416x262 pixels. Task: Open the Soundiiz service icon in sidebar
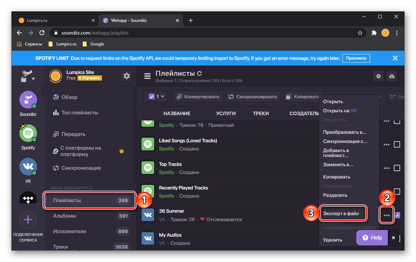point(28,100)
